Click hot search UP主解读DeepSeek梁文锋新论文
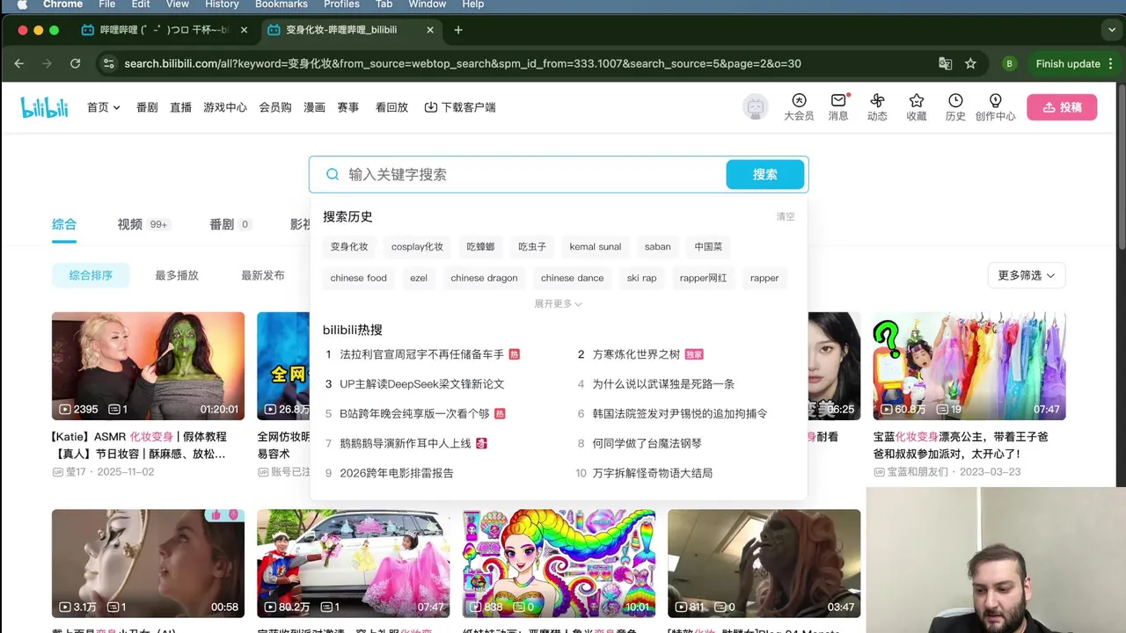This screenshot has width=1126, height=633. point(422,384)
